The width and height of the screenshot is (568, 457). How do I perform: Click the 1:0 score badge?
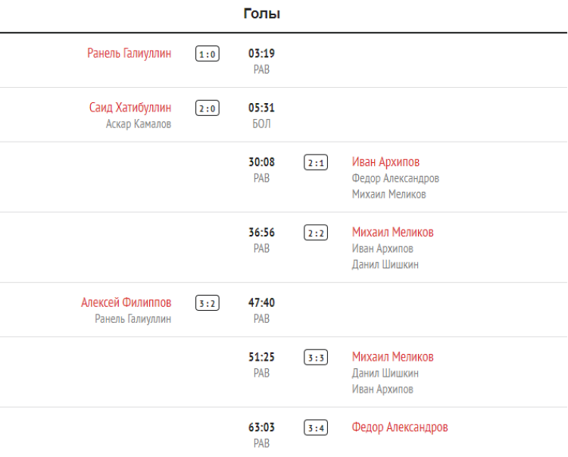[208, 55]
